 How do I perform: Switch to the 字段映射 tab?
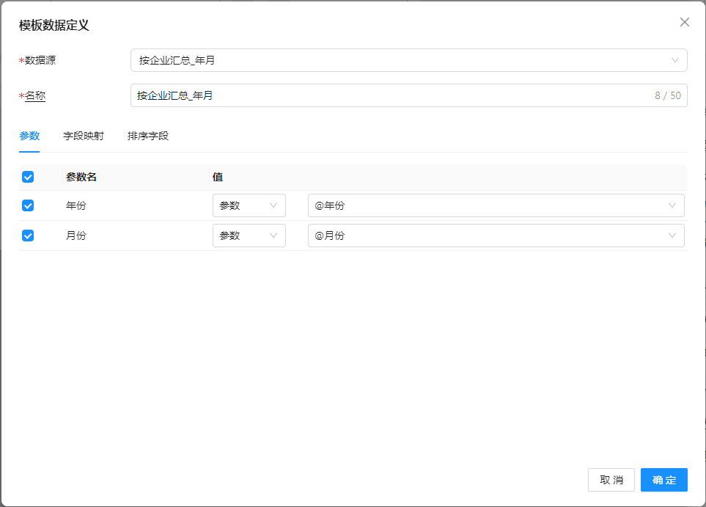84,136
